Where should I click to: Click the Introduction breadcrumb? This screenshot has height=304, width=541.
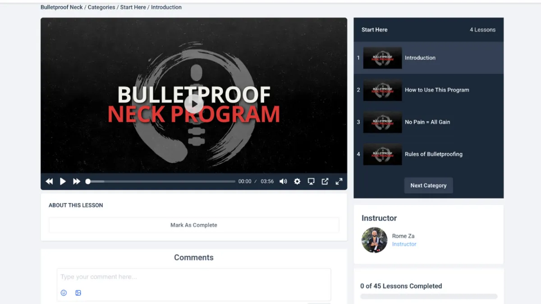(166, 7)
